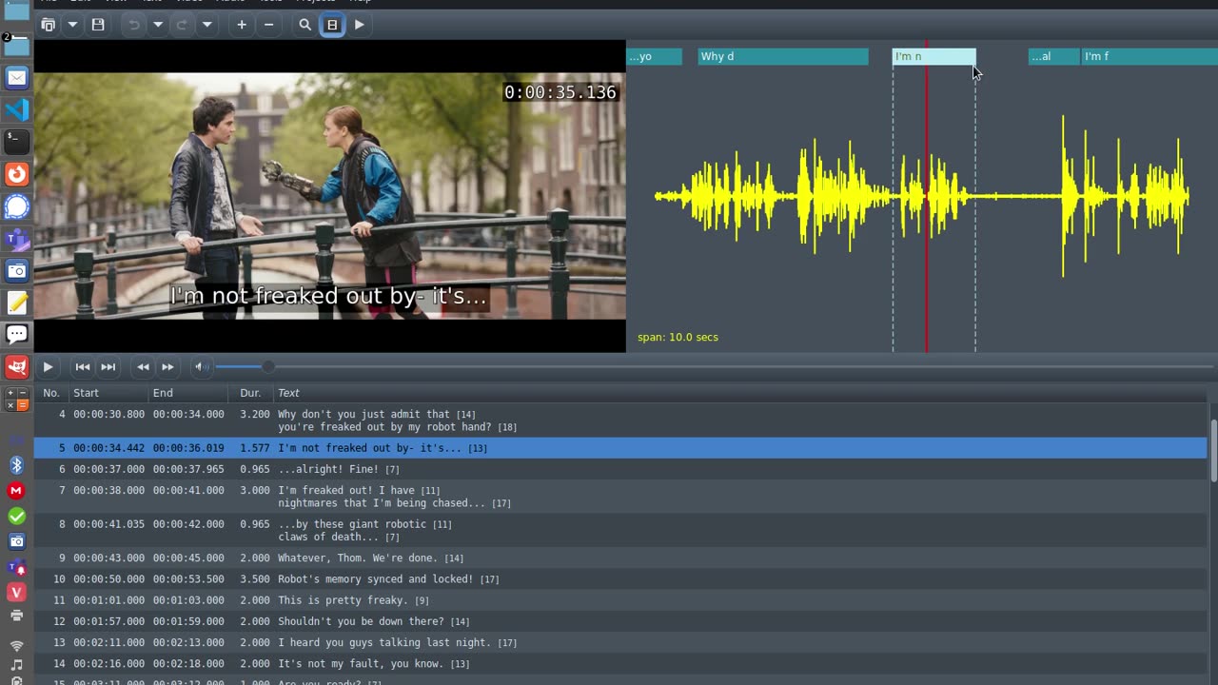Expand the undo history dropdown

(158, 25)
